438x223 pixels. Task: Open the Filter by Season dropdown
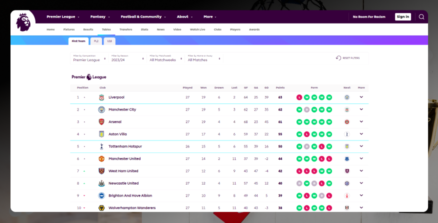(x=127, y=58)
